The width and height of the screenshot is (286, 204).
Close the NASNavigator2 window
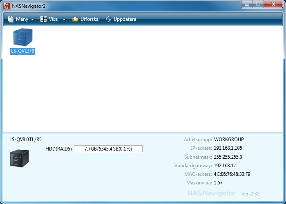click(273, 4)
